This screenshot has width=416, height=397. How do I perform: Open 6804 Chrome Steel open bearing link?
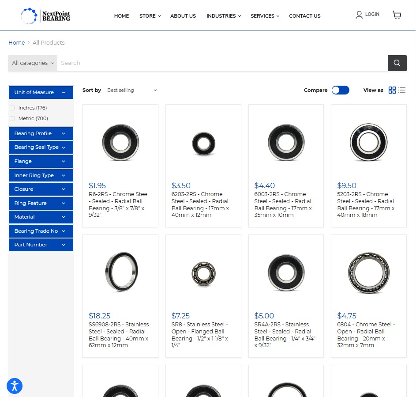tap(366, 335)
